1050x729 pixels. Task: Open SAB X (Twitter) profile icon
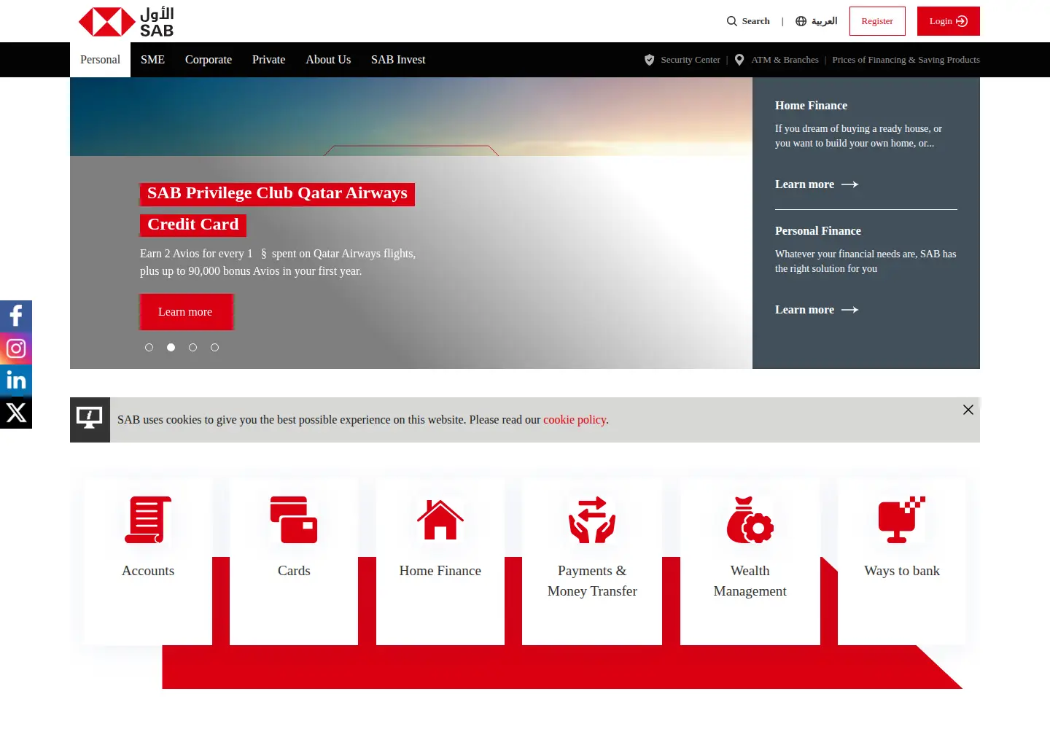16,413
